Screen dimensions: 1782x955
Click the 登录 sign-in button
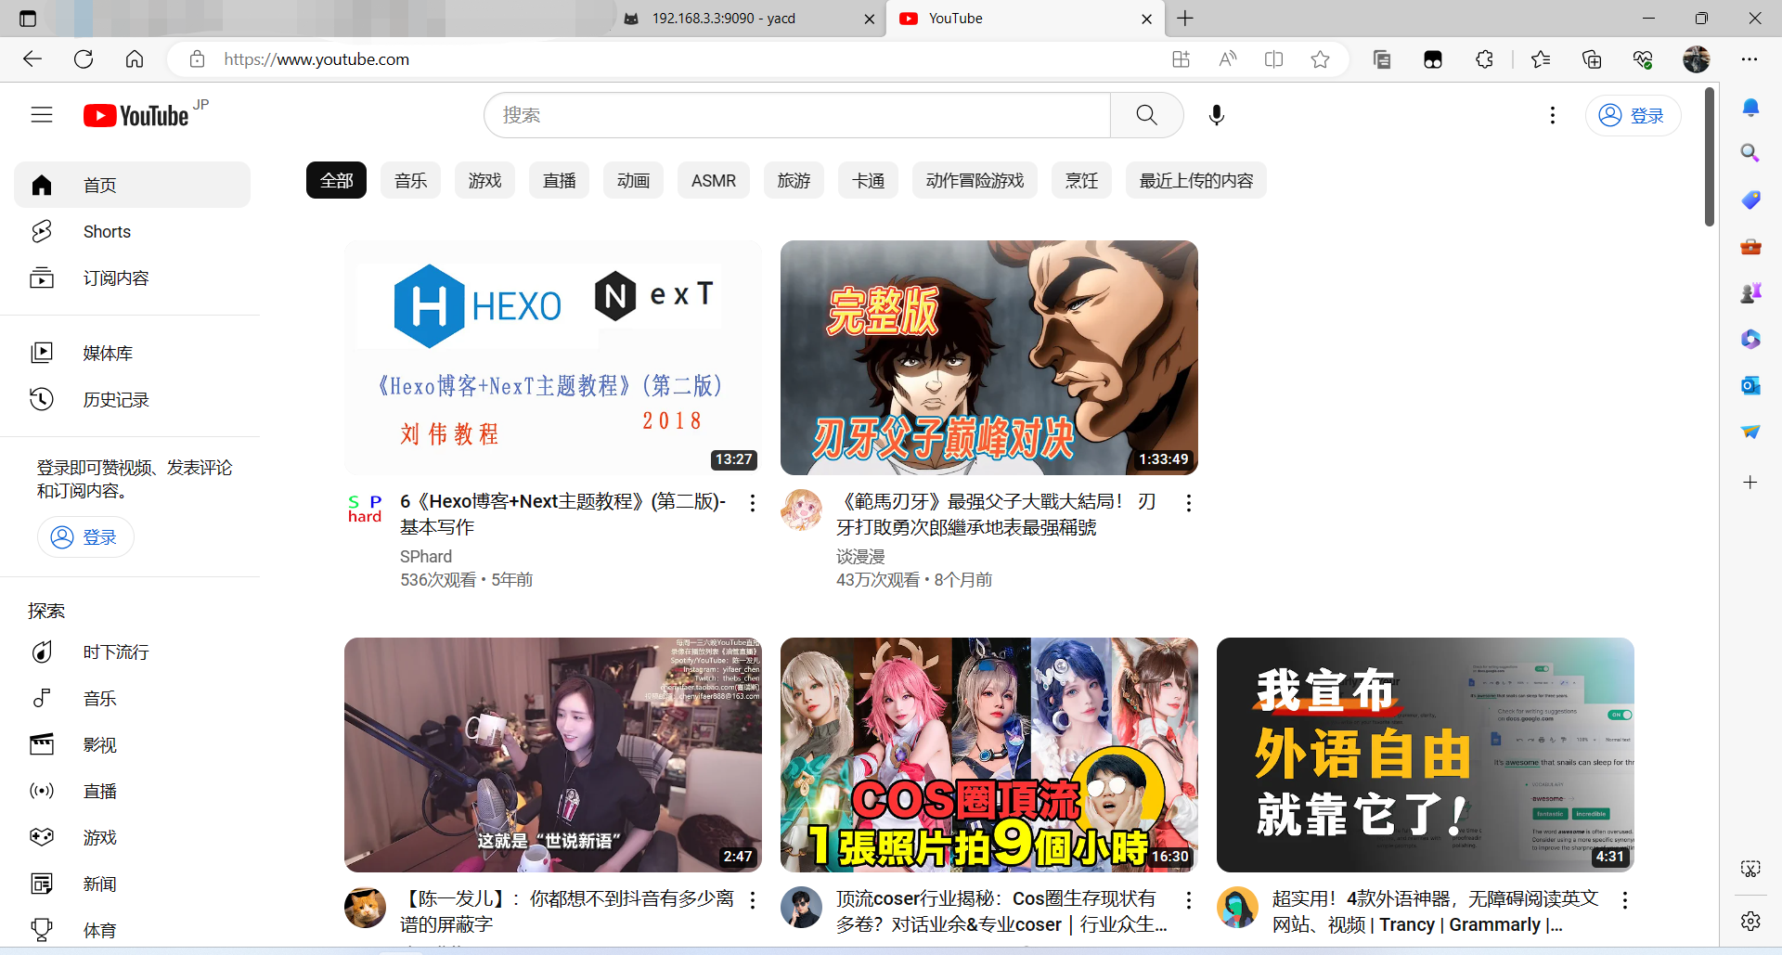pos(1633,114)
